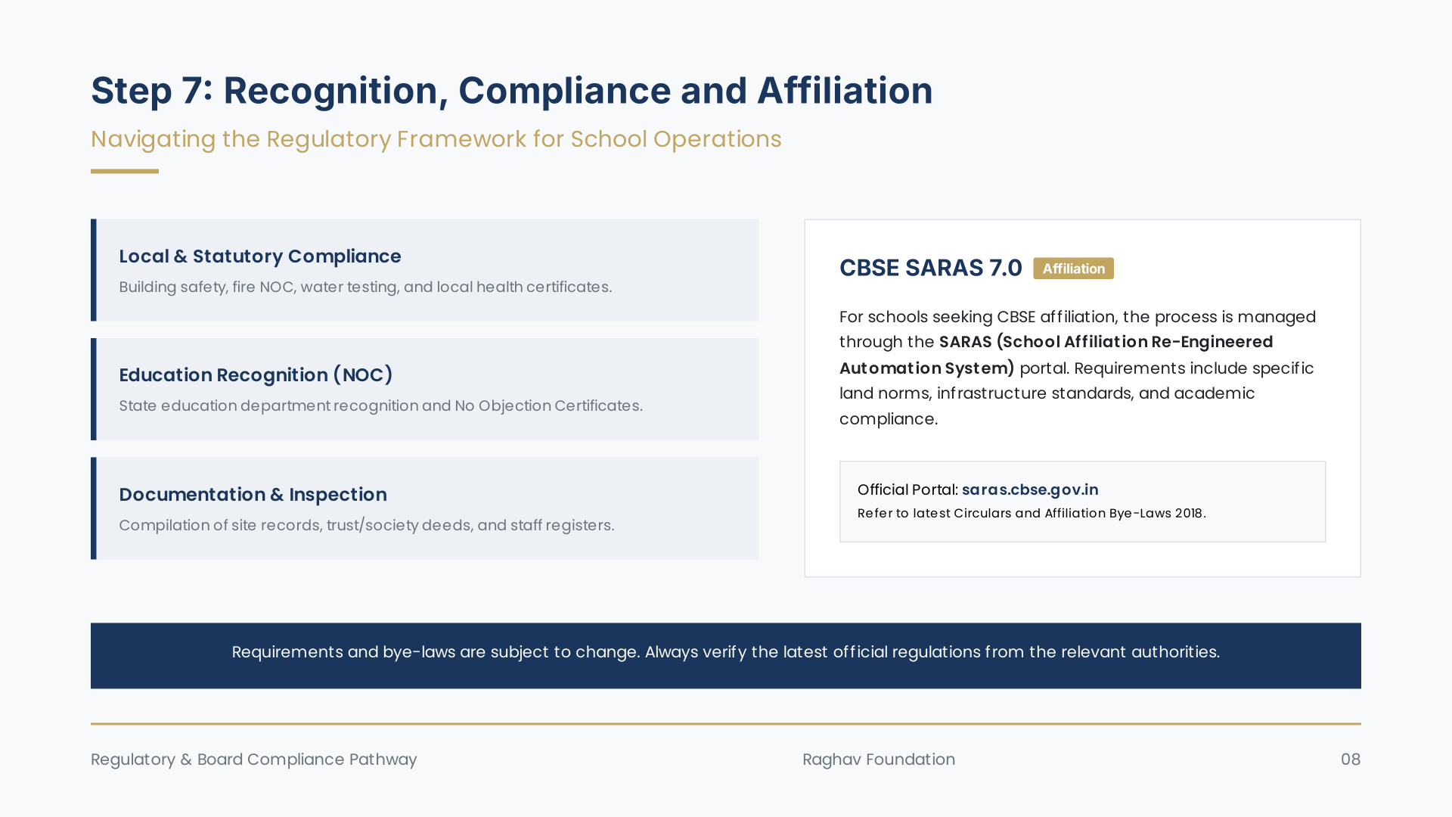Screen dimensions: 1452x817
Task: Click the page number 08
Action: (x=1351, y=760)
